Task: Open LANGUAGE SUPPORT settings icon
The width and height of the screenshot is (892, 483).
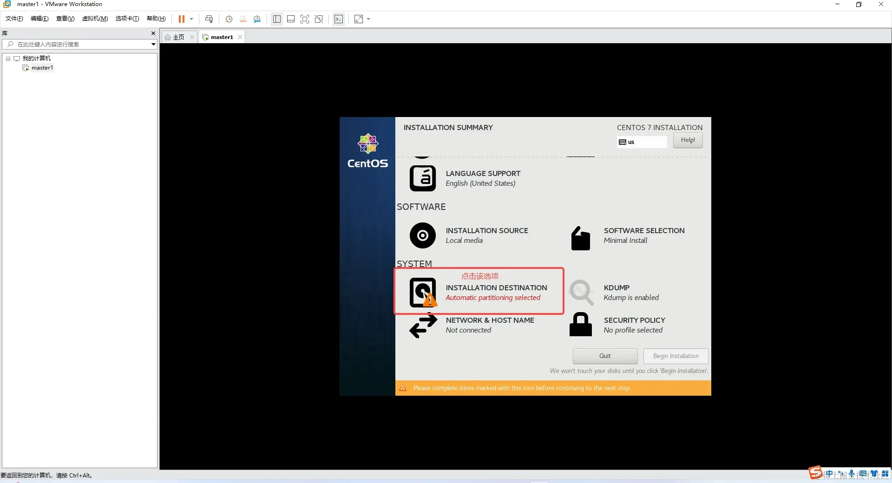Action: click(423, 178)
